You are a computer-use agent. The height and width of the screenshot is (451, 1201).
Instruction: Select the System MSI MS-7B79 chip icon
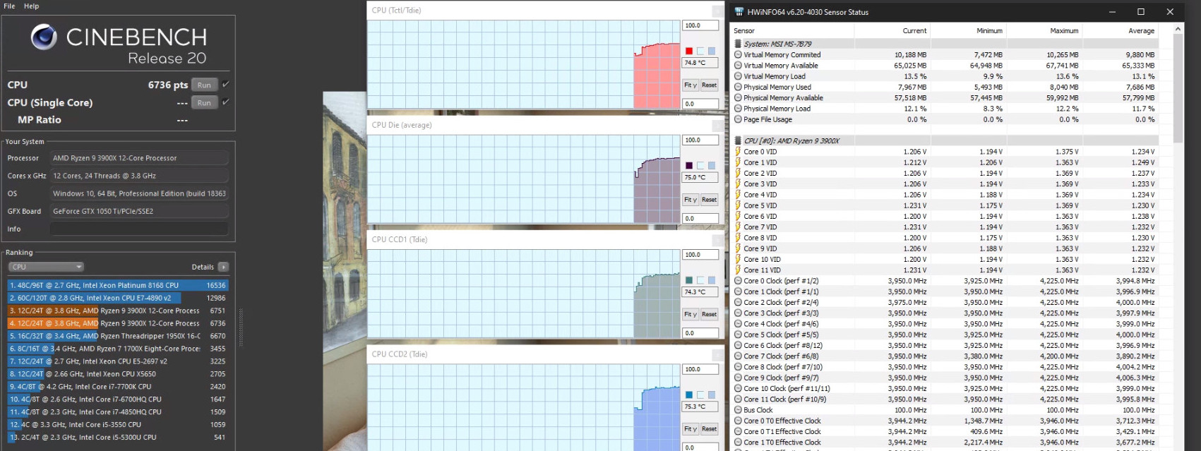pyautogui.click(x=738, y=44)
